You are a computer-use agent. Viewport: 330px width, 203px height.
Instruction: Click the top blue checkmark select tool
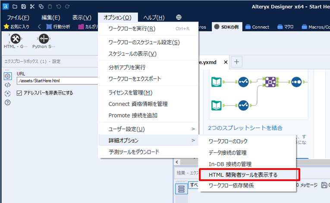pos(243,82)
